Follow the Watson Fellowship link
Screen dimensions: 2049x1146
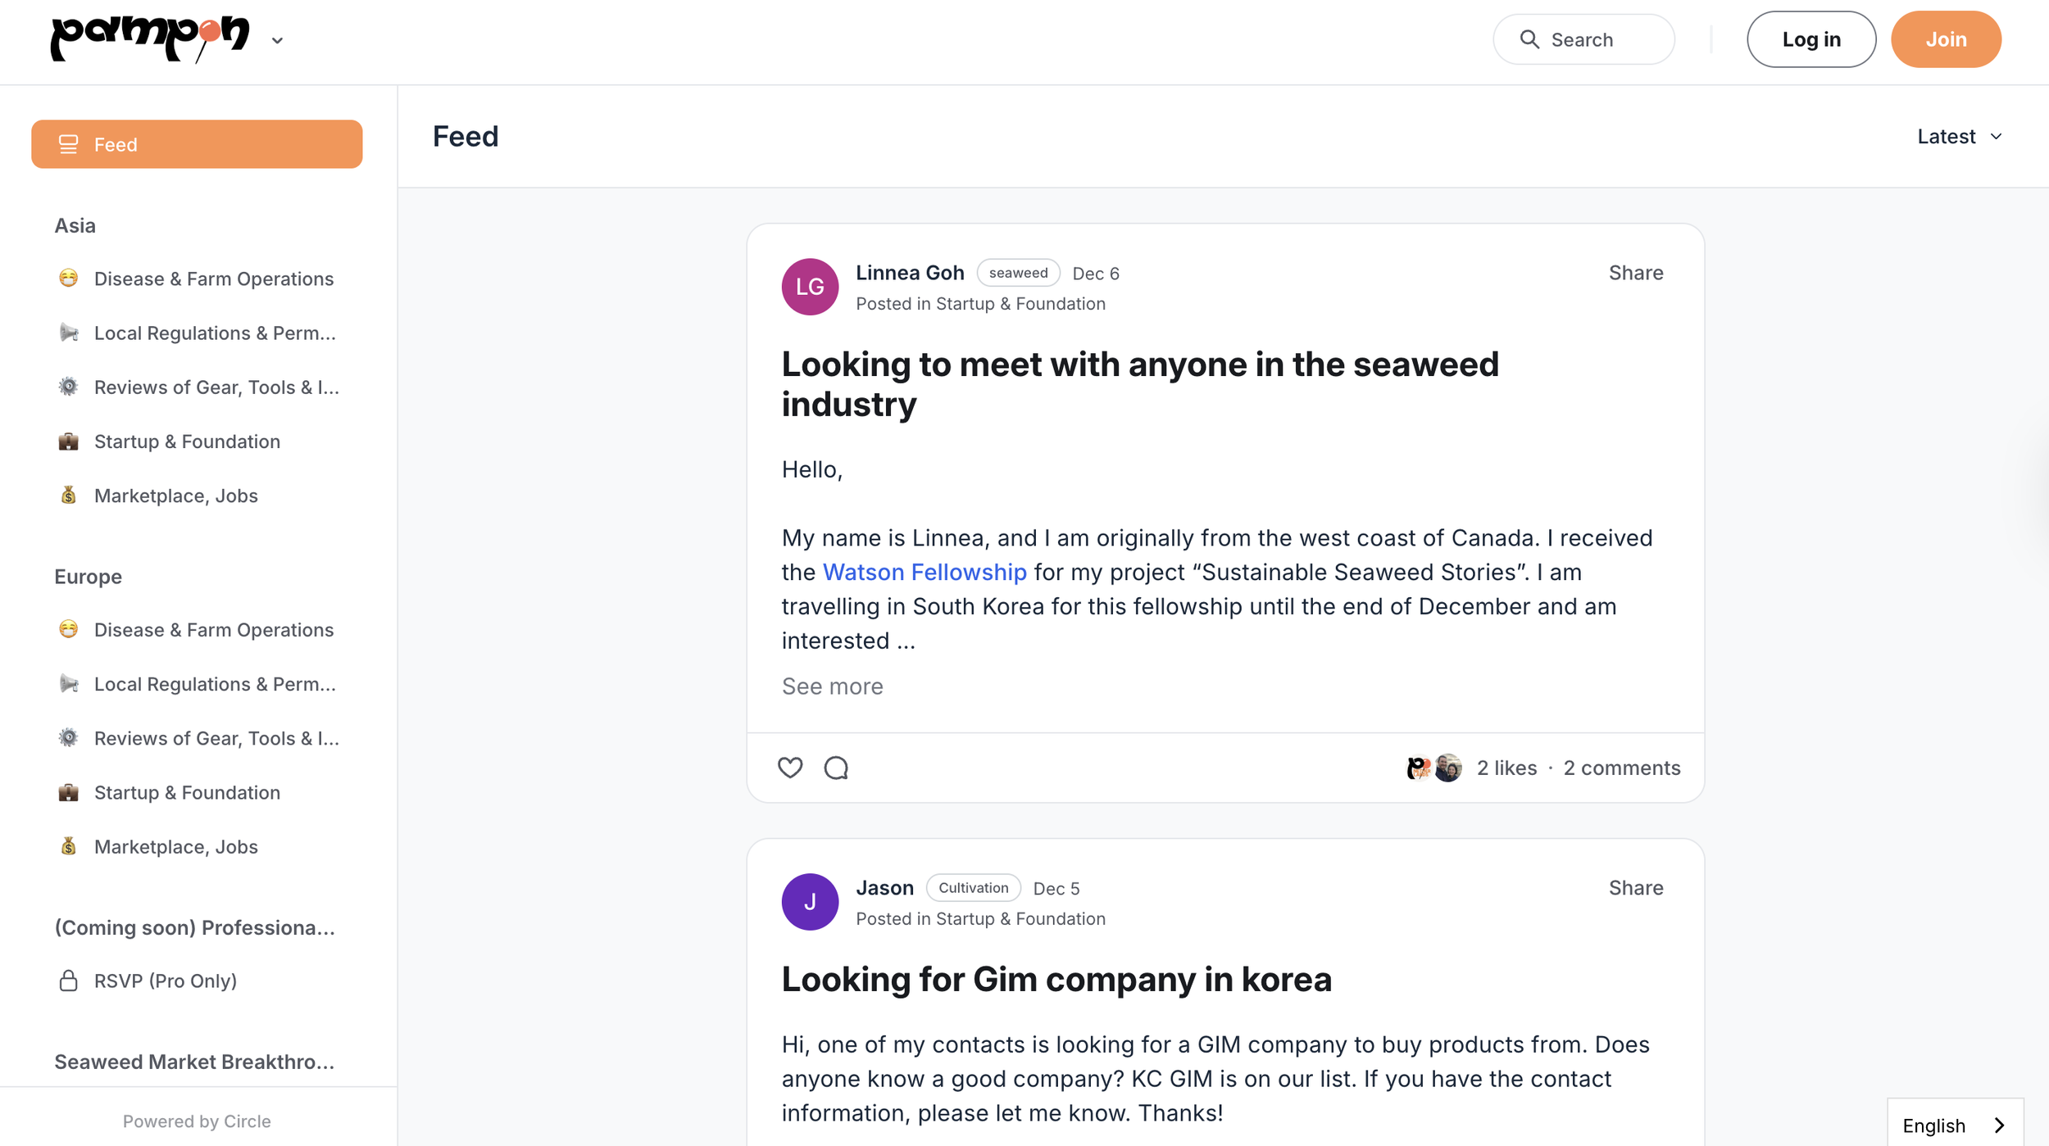point(924,572)
